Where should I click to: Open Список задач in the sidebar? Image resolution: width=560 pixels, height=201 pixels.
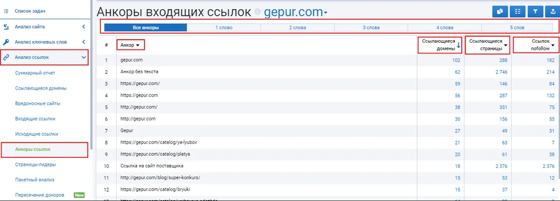click(30, 11)
